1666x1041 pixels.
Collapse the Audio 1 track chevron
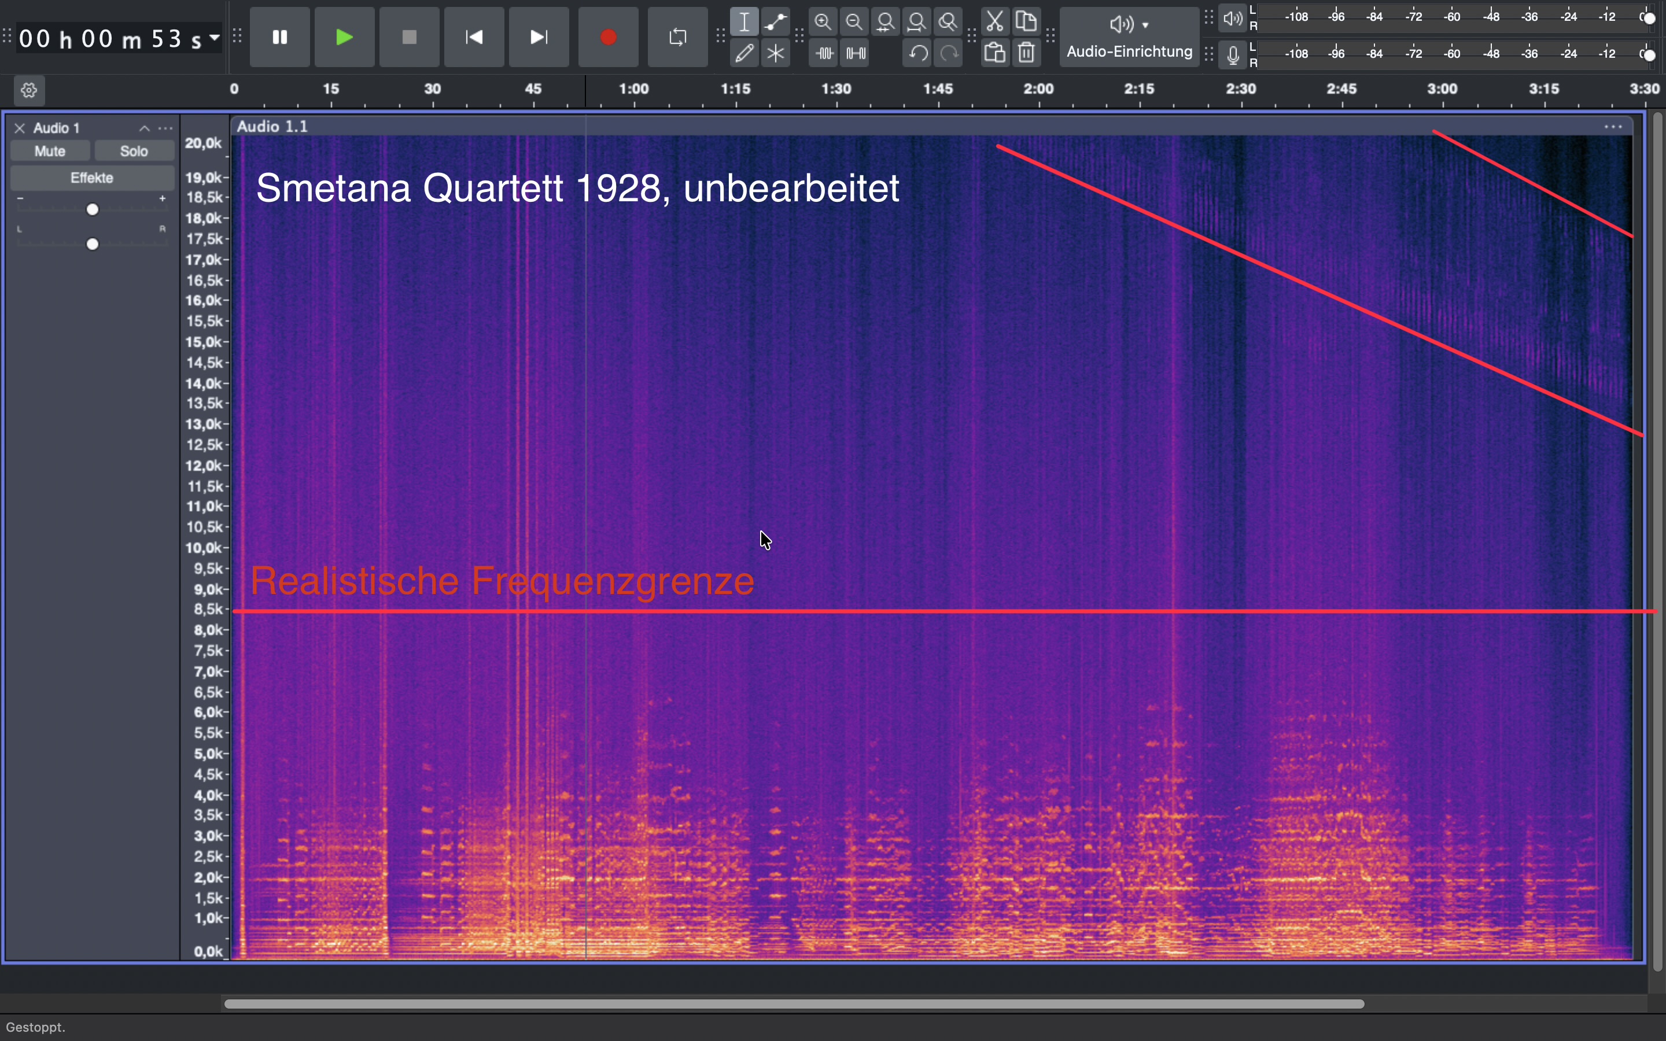point(145,129)
